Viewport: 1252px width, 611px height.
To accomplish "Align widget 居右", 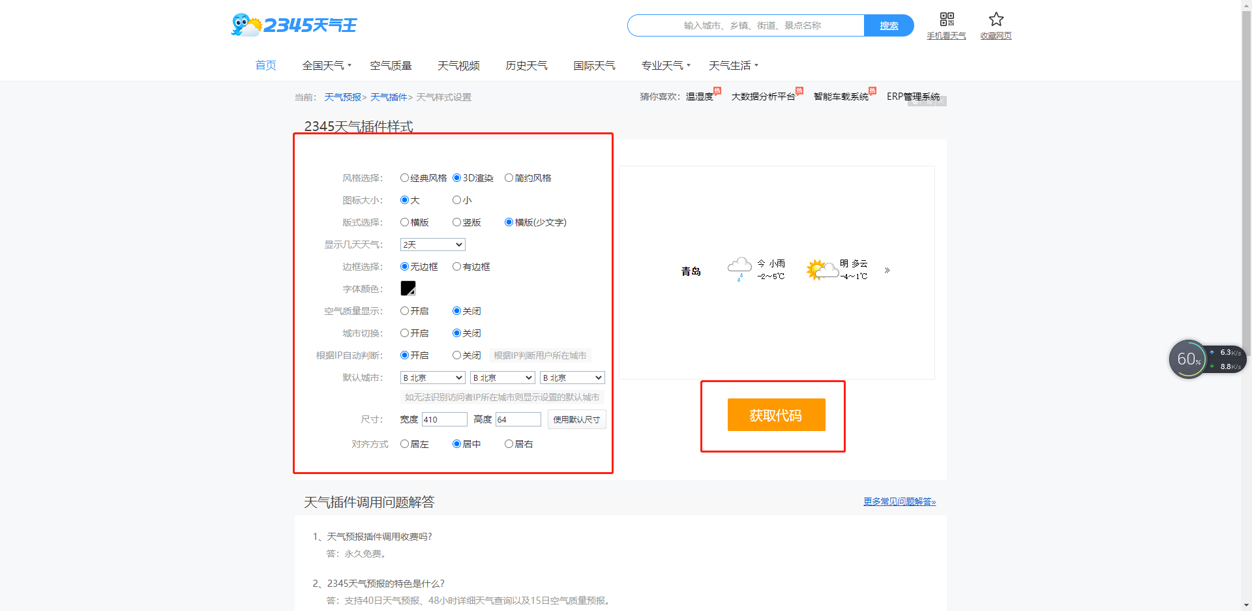I will (509, 444).
